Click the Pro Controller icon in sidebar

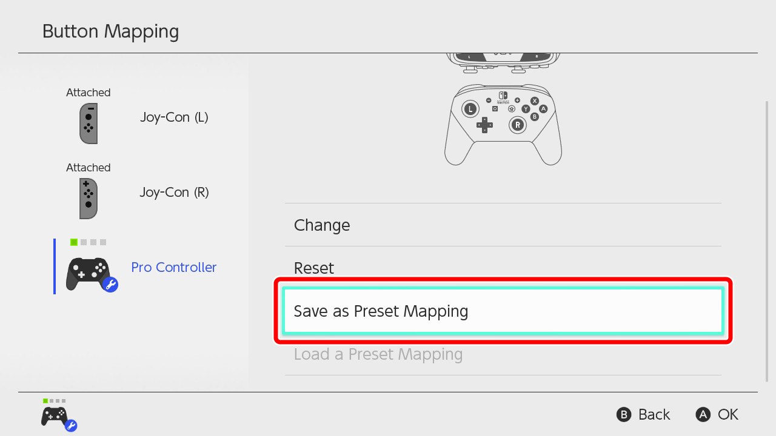(x=89, y=274)
